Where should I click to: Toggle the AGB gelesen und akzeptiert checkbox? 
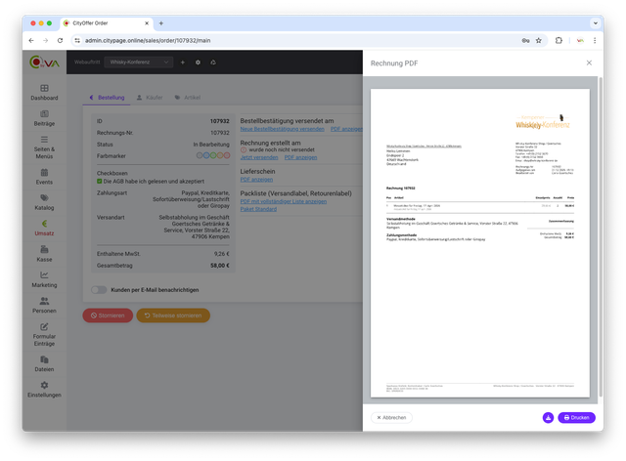point(99,182)
